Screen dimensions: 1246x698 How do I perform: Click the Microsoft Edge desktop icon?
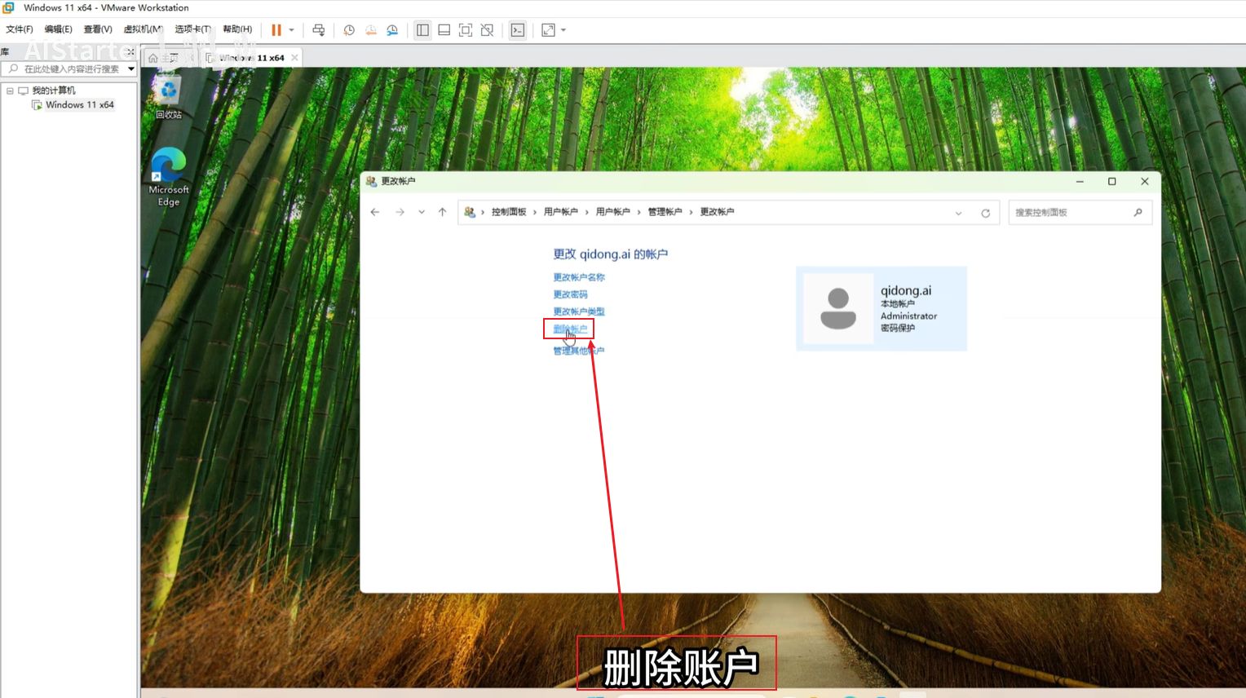click(x=169, y=177)
